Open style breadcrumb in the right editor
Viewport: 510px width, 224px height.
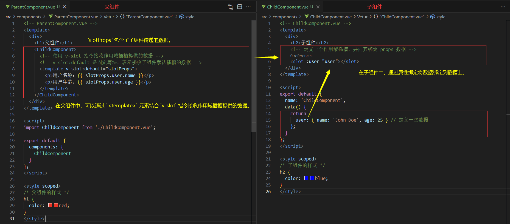tap(441, 17)
